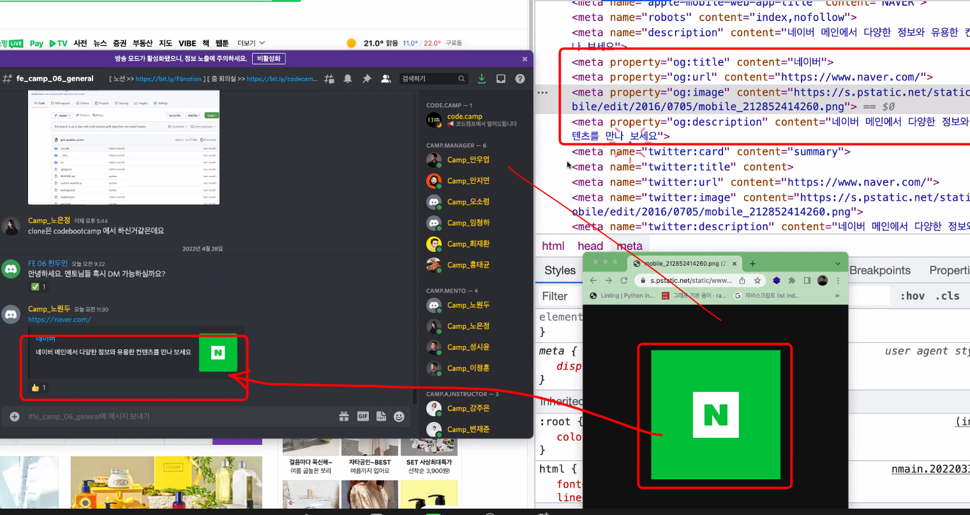
Task: Open the 네이버 embed title link
Action: (45, 338)
